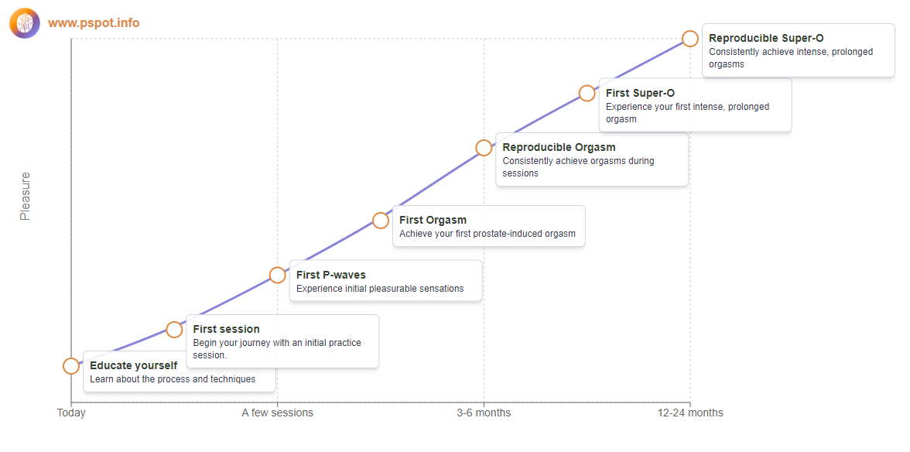
Task: Click the 12-24 months axis label
Action: pos(690,413)
